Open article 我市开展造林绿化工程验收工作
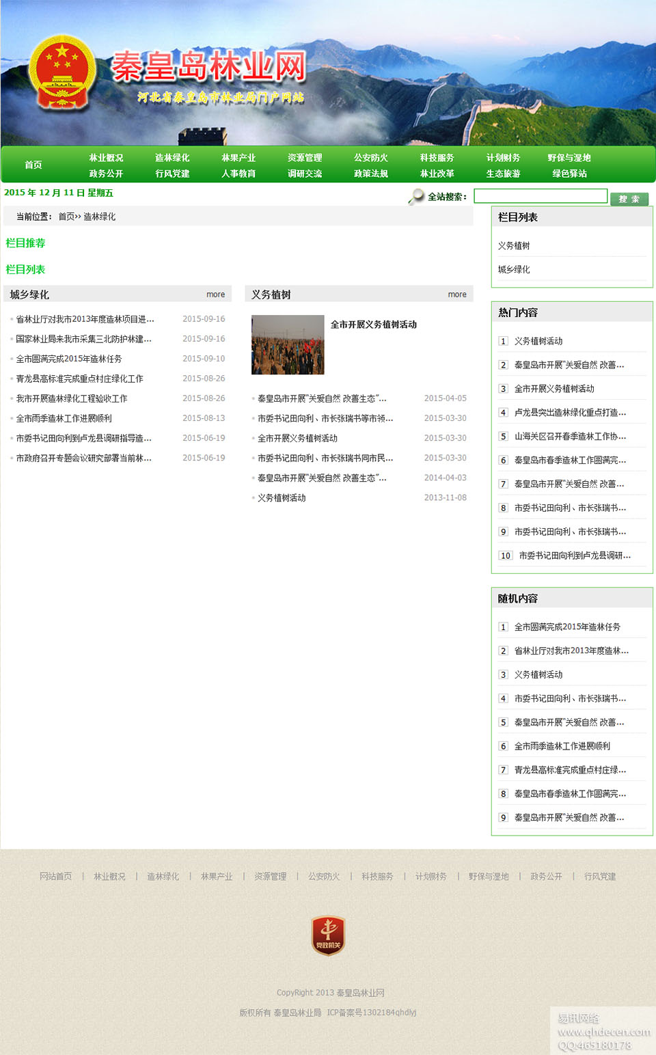Screen dimensions: 656x1055 tap(72, 398)
